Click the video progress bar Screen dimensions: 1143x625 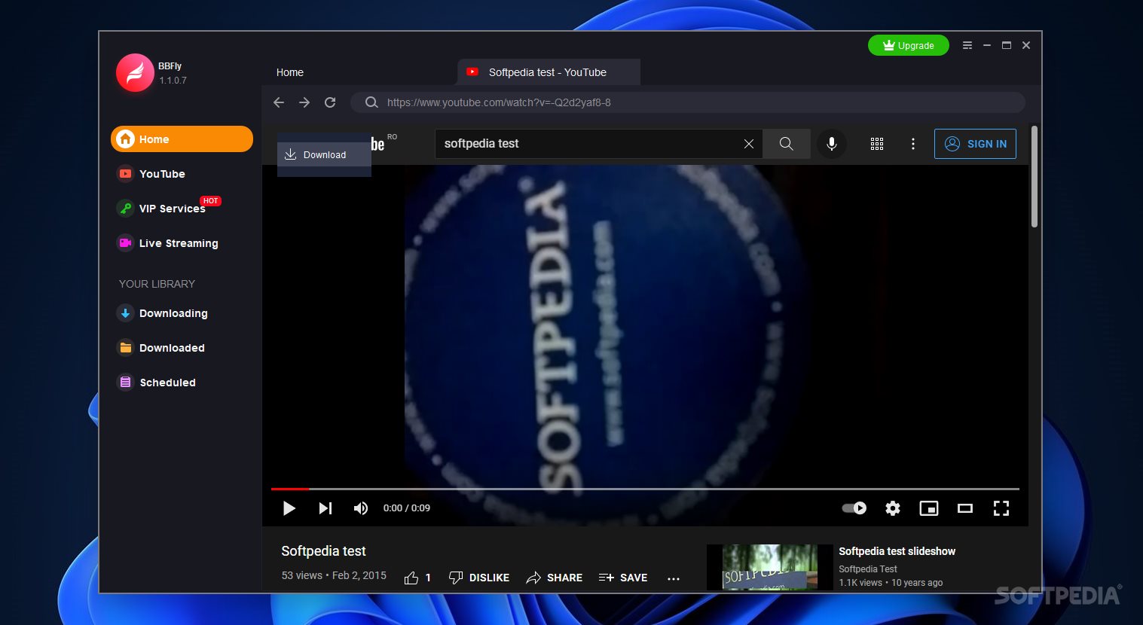point(645,489)
